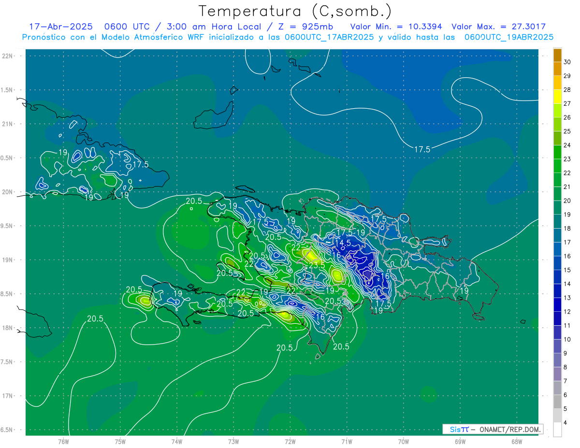This screenshot has width=580, height=448.
Task: Click the '72W' longitude axis label
Action: click(x=290, y=441)
